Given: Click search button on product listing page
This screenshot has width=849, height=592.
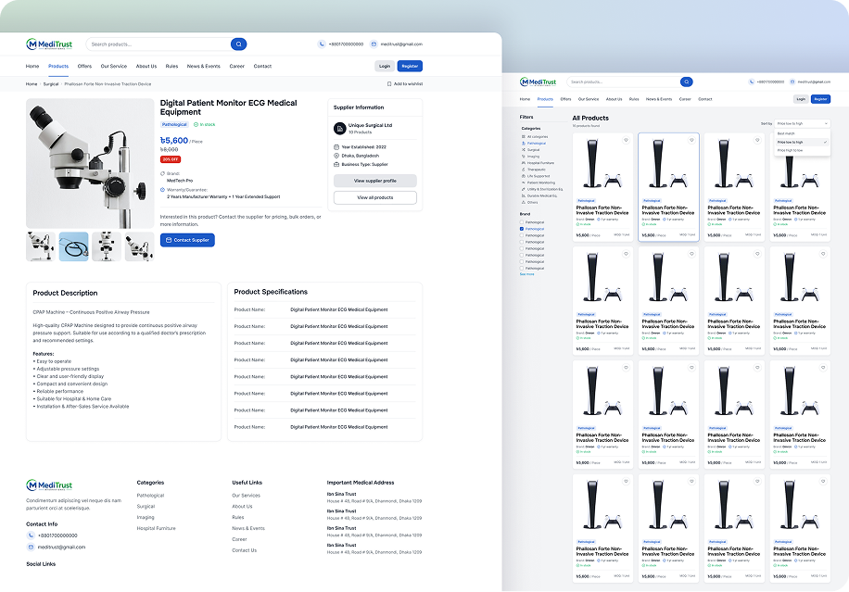Looking at the screenshot, I should pyautogui.click(x=686, y=82).
